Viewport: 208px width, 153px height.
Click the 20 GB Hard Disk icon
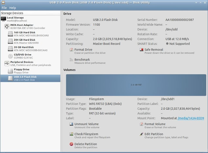coord(10,49)
